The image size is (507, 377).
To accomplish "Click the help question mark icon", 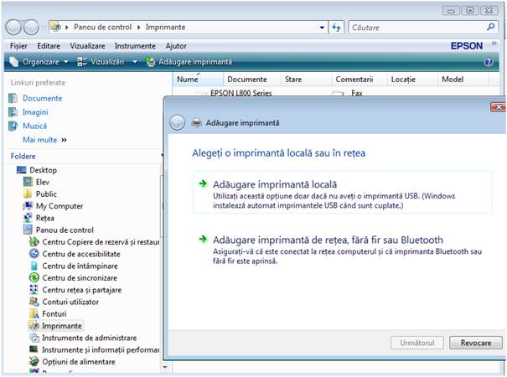I will (x=489, y=62).
